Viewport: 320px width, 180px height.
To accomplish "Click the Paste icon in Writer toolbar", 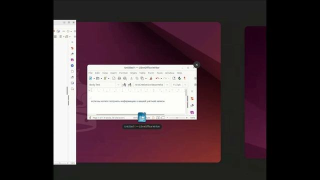I will point(142,78).
